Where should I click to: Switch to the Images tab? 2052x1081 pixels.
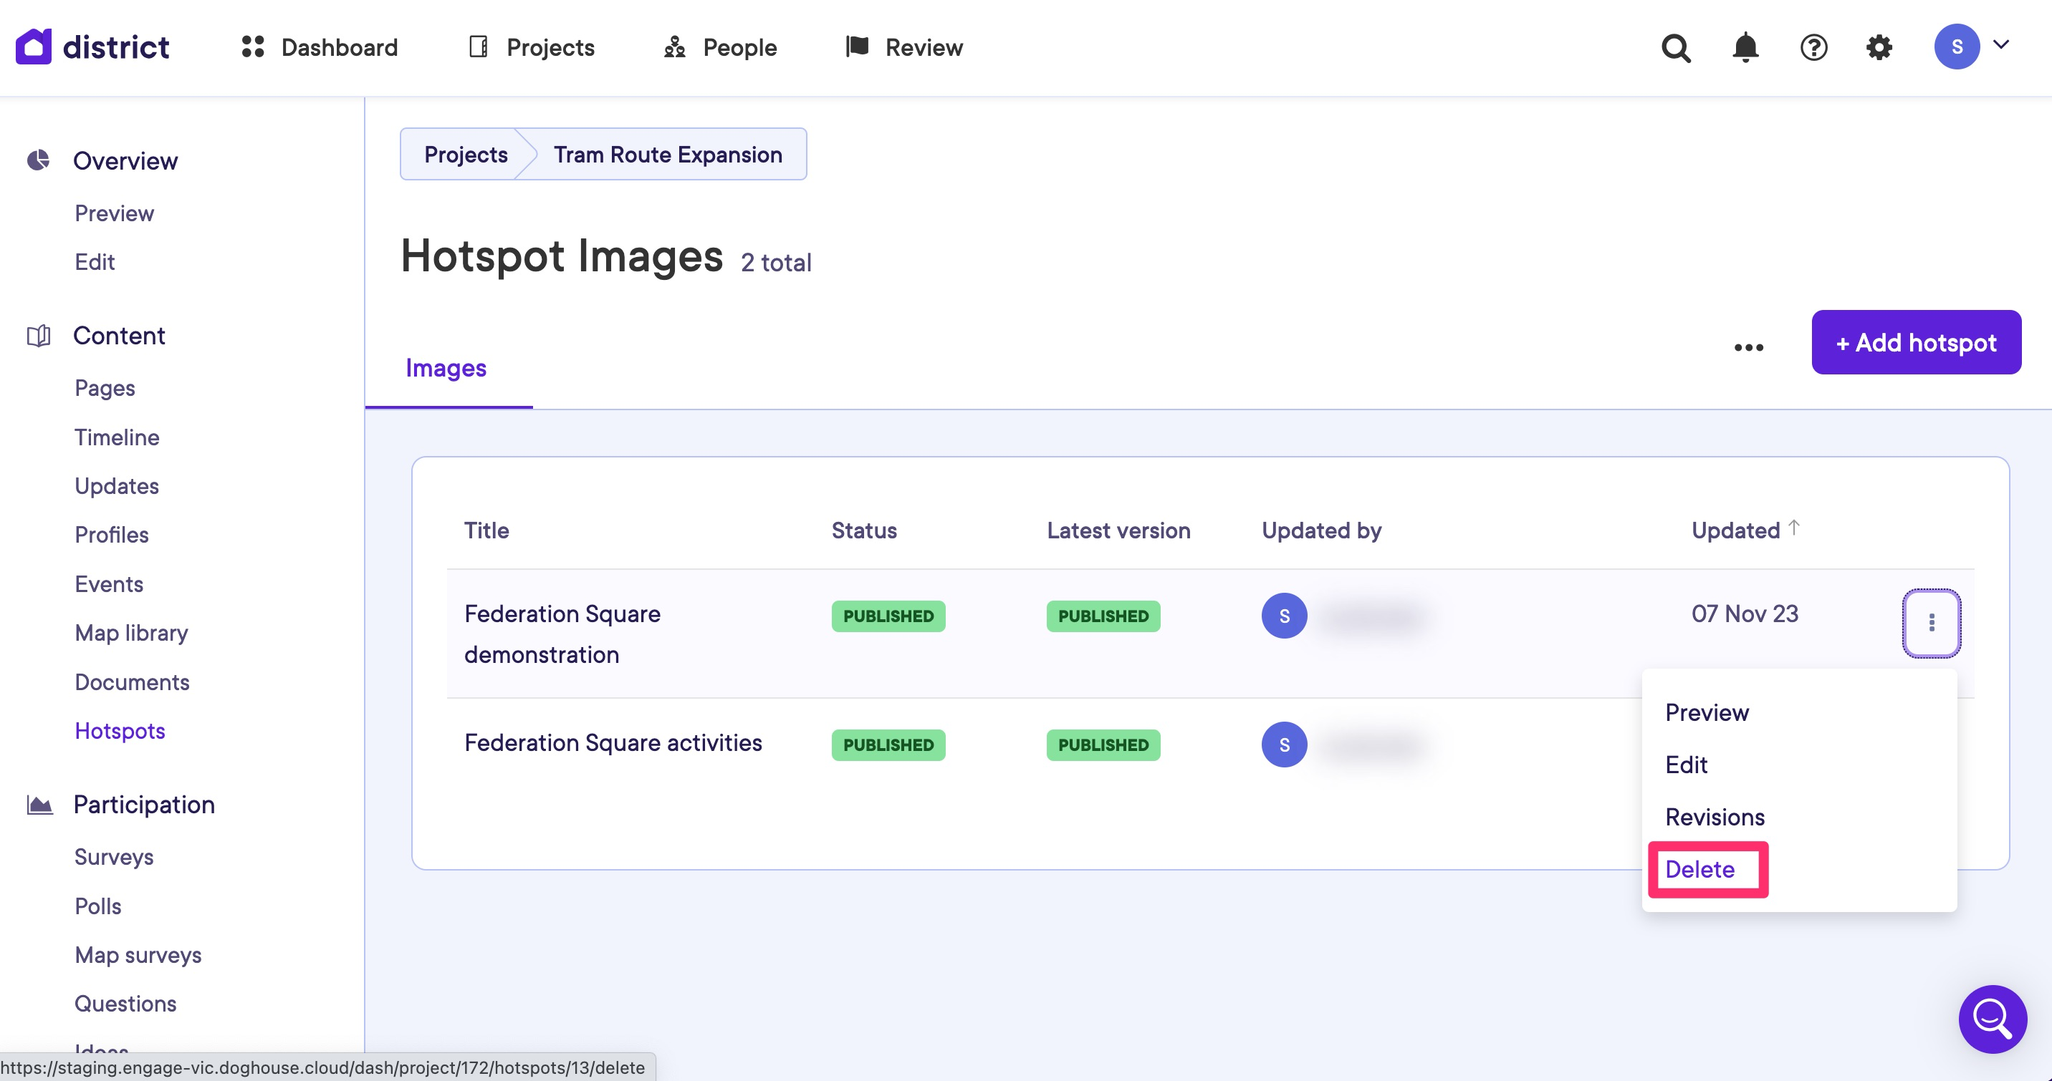446,369
